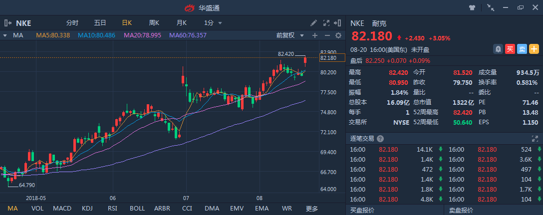
Task: Click the 52周最低 value 50.640
Action: 463,122
